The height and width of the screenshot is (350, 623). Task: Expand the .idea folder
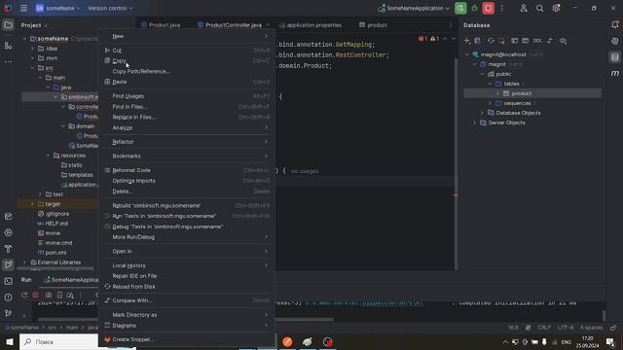(x=32, y=49)
